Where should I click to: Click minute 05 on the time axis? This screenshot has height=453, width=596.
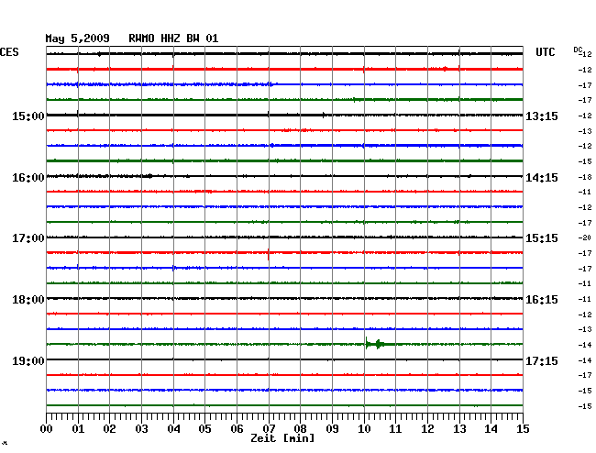tap(204, 429)
